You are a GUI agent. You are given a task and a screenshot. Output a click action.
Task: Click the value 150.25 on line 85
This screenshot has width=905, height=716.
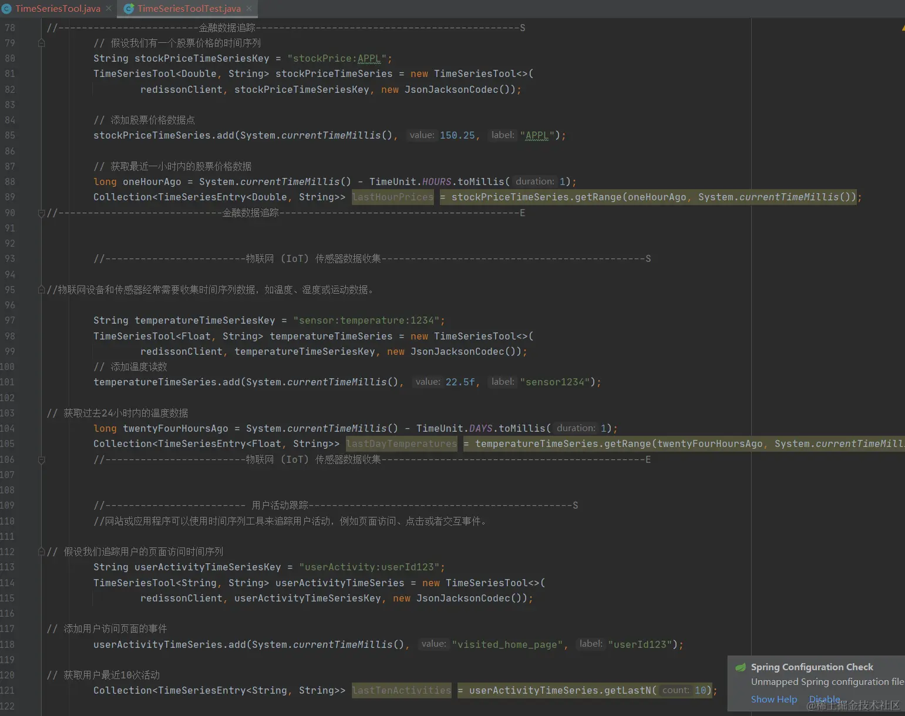pyautogui.click(x=457, y=135)
